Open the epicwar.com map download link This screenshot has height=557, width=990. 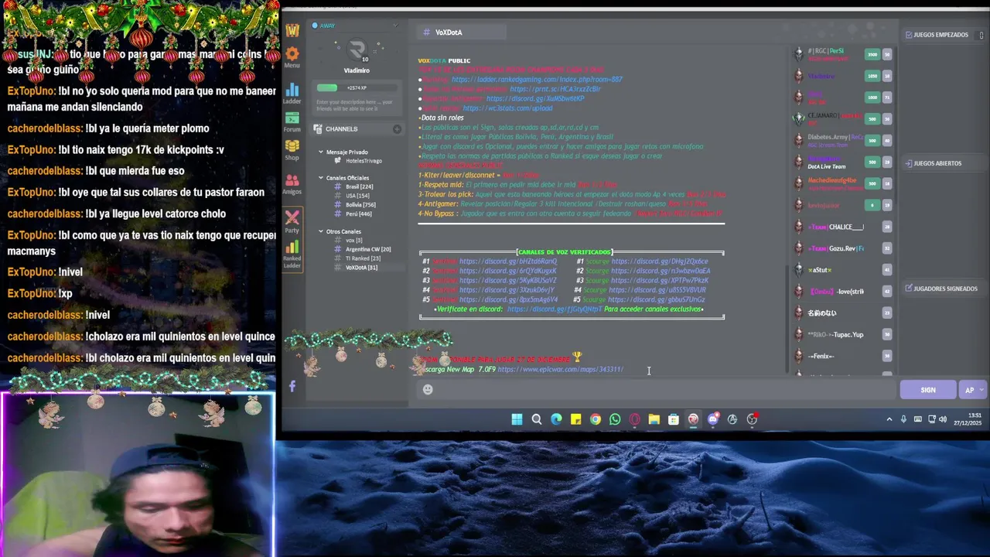tap(560, 370)
